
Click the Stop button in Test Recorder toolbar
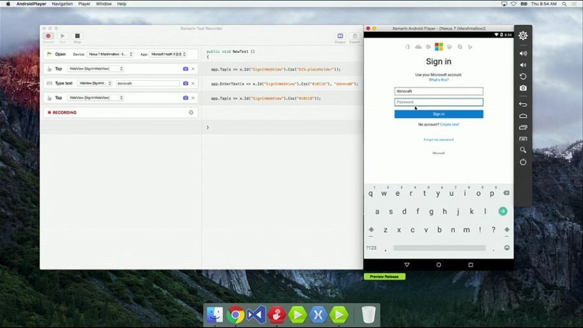(x=77, y=37)
